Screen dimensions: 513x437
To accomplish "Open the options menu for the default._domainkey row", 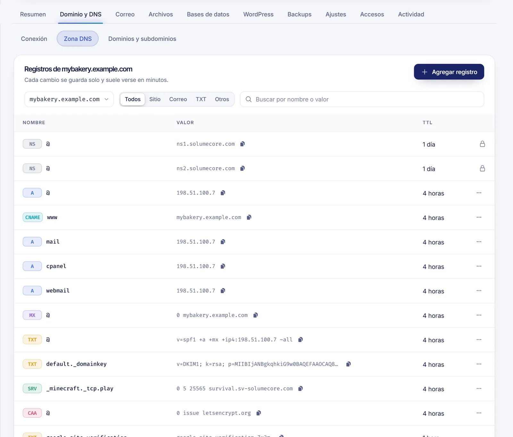I will tap(479, 364).
